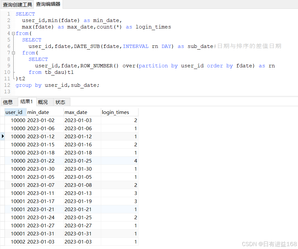Select cell min_date 2023-01-17

45,201
